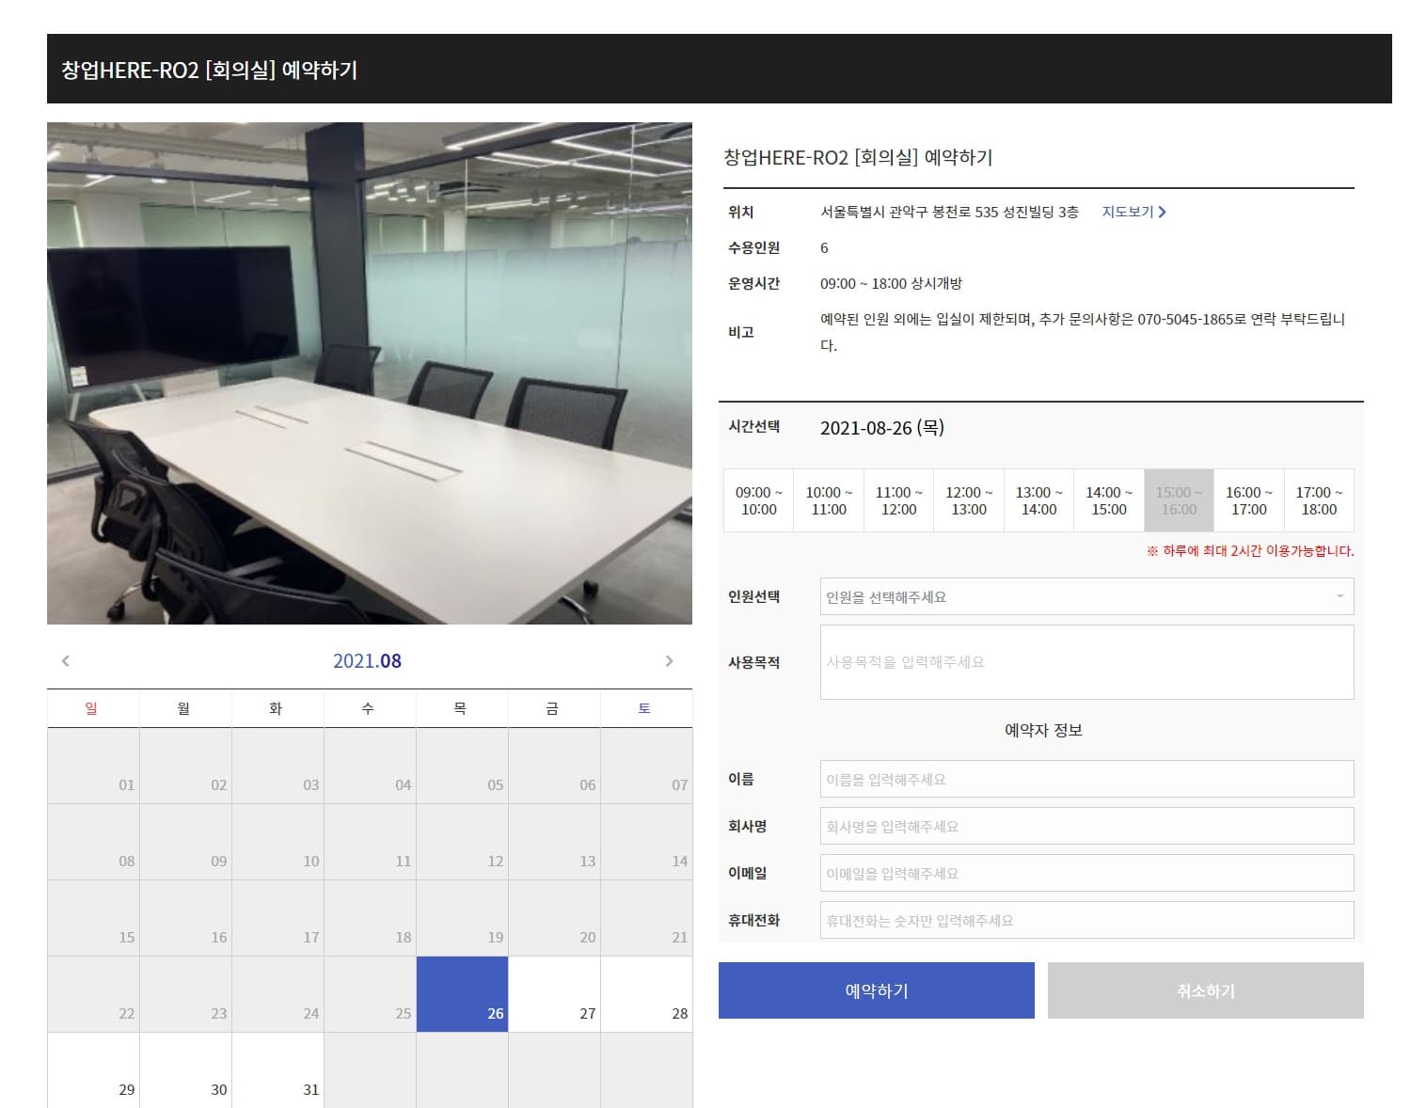The width and height of the screenshot is (1411, 1108).
Task: Click the highlighted date 26
Action: [x=462, y=994]
